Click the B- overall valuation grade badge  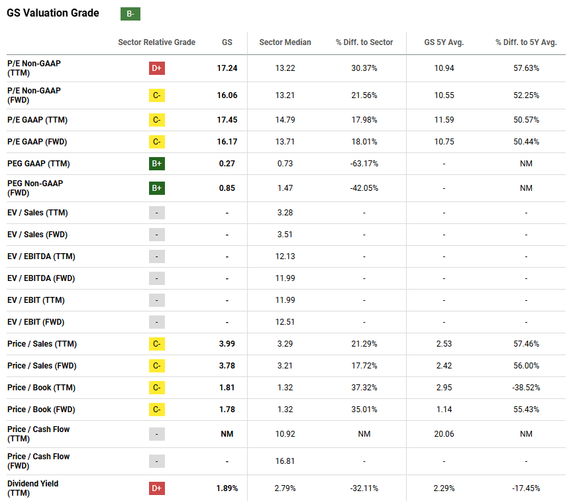coord(130,14)
